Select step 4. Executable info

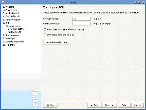click(12, 16)
